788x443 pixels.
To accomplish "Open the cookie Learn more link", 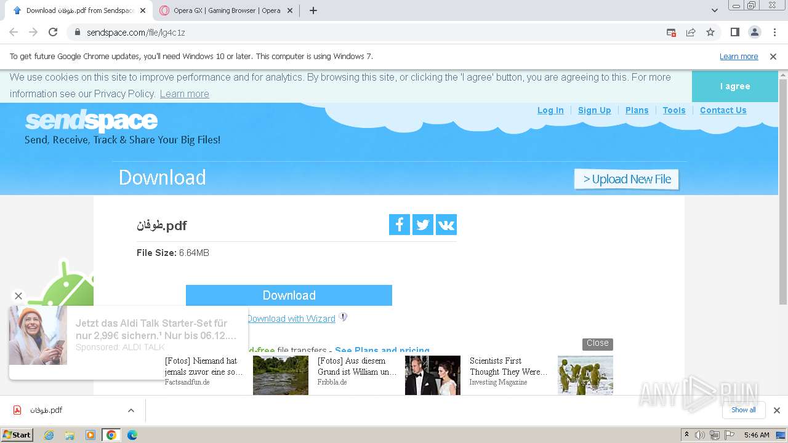I will [184, 94].
